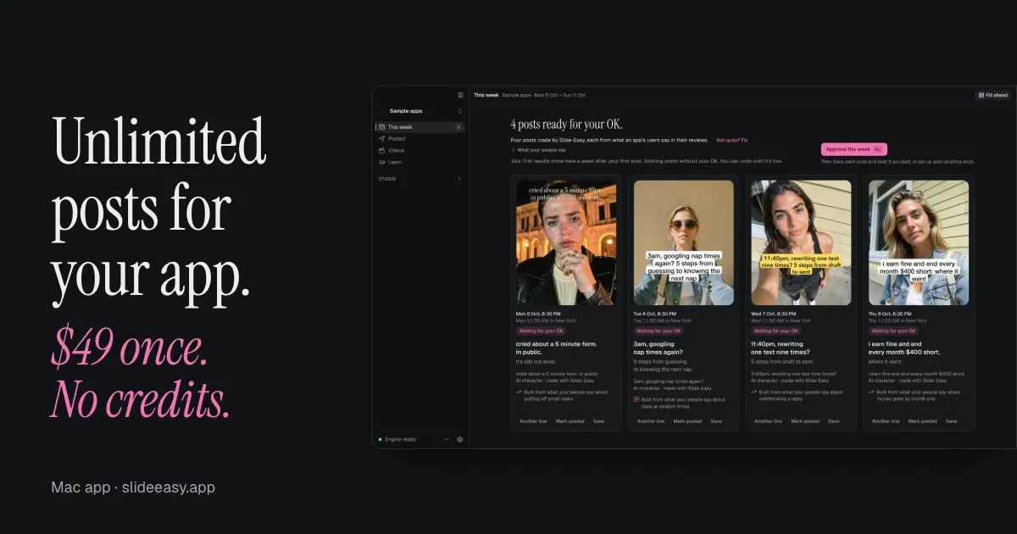1017x534 pixels.
Task: Click the Sample apps date range breadcrumb
Action: [543, 95]
